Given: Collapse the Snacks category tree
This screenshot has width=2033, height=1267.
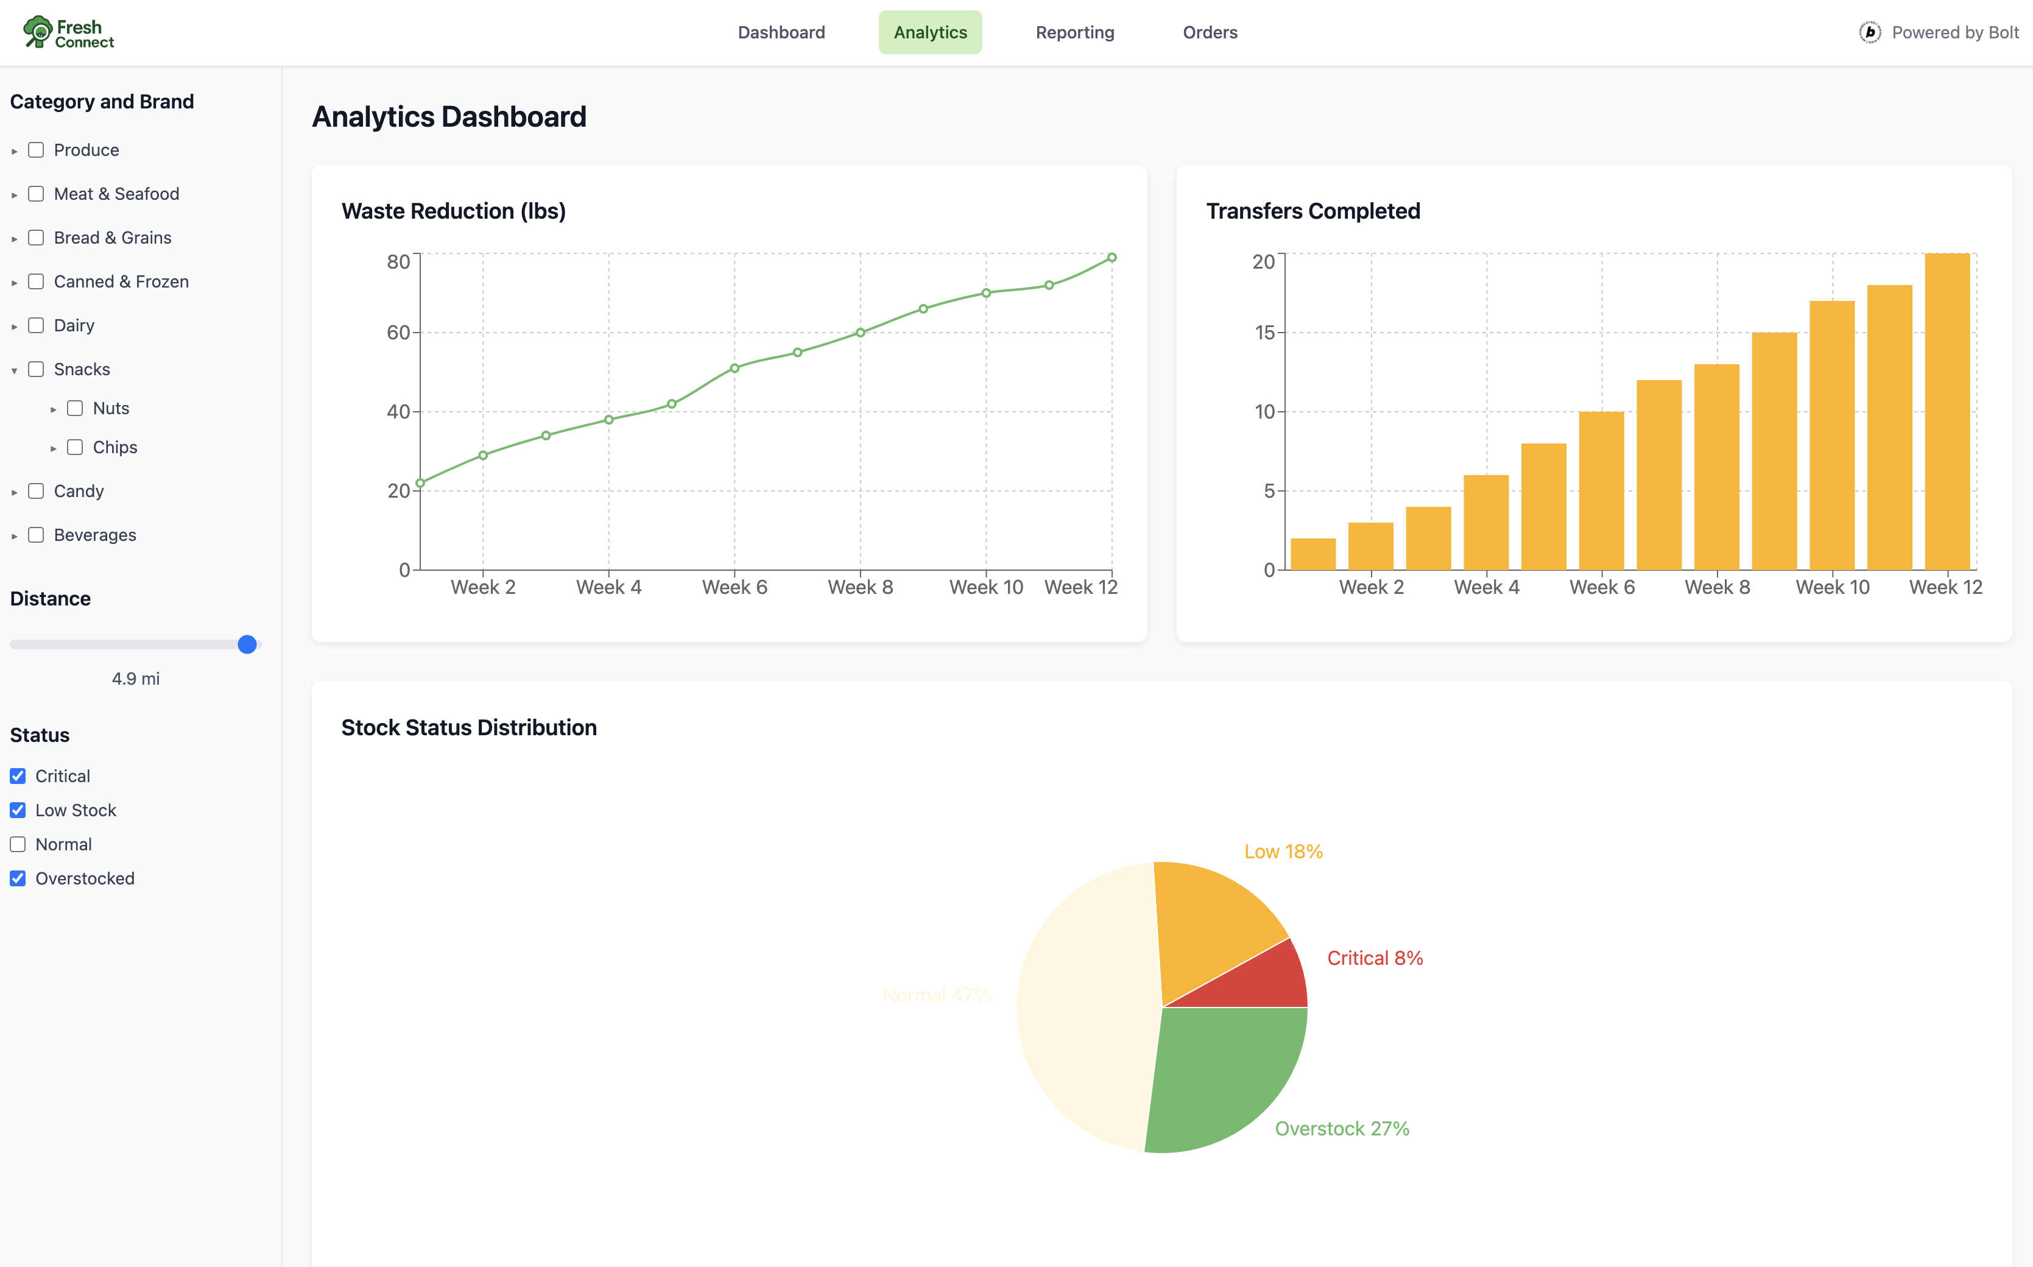Looking at the screenshot, I should click(14, 370).
